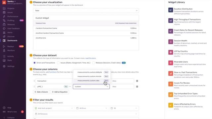Click the Activity list icon

(4, 57)
